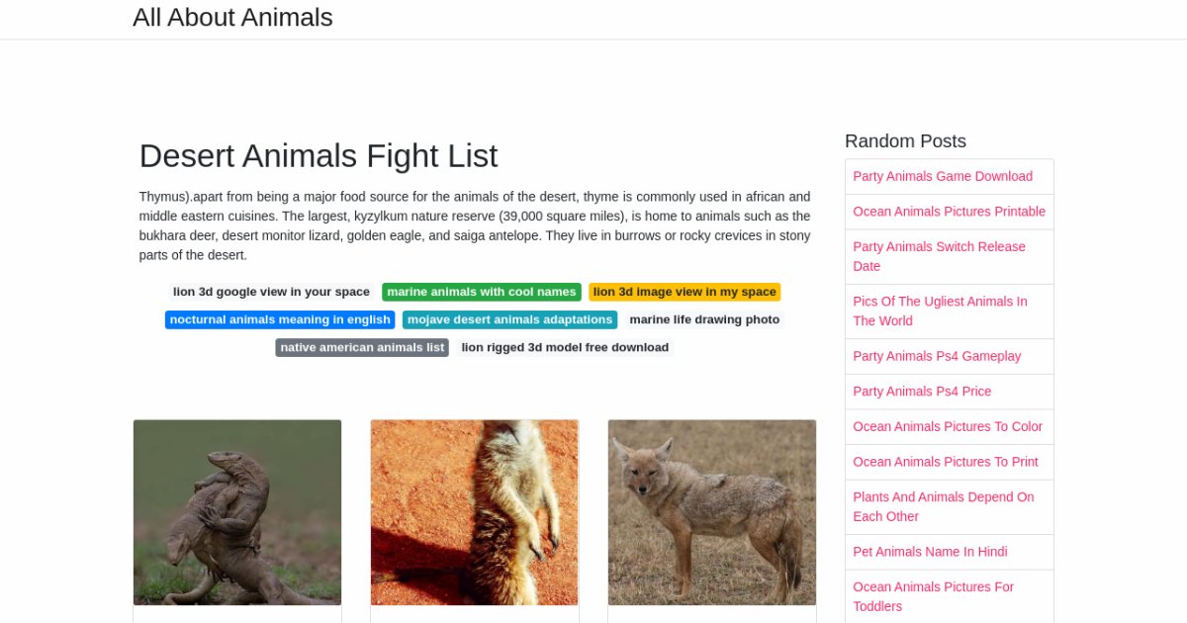Go to 'Ocean Animals Pictures Printable' post
1187x623 pixels.
coord(949,212)
